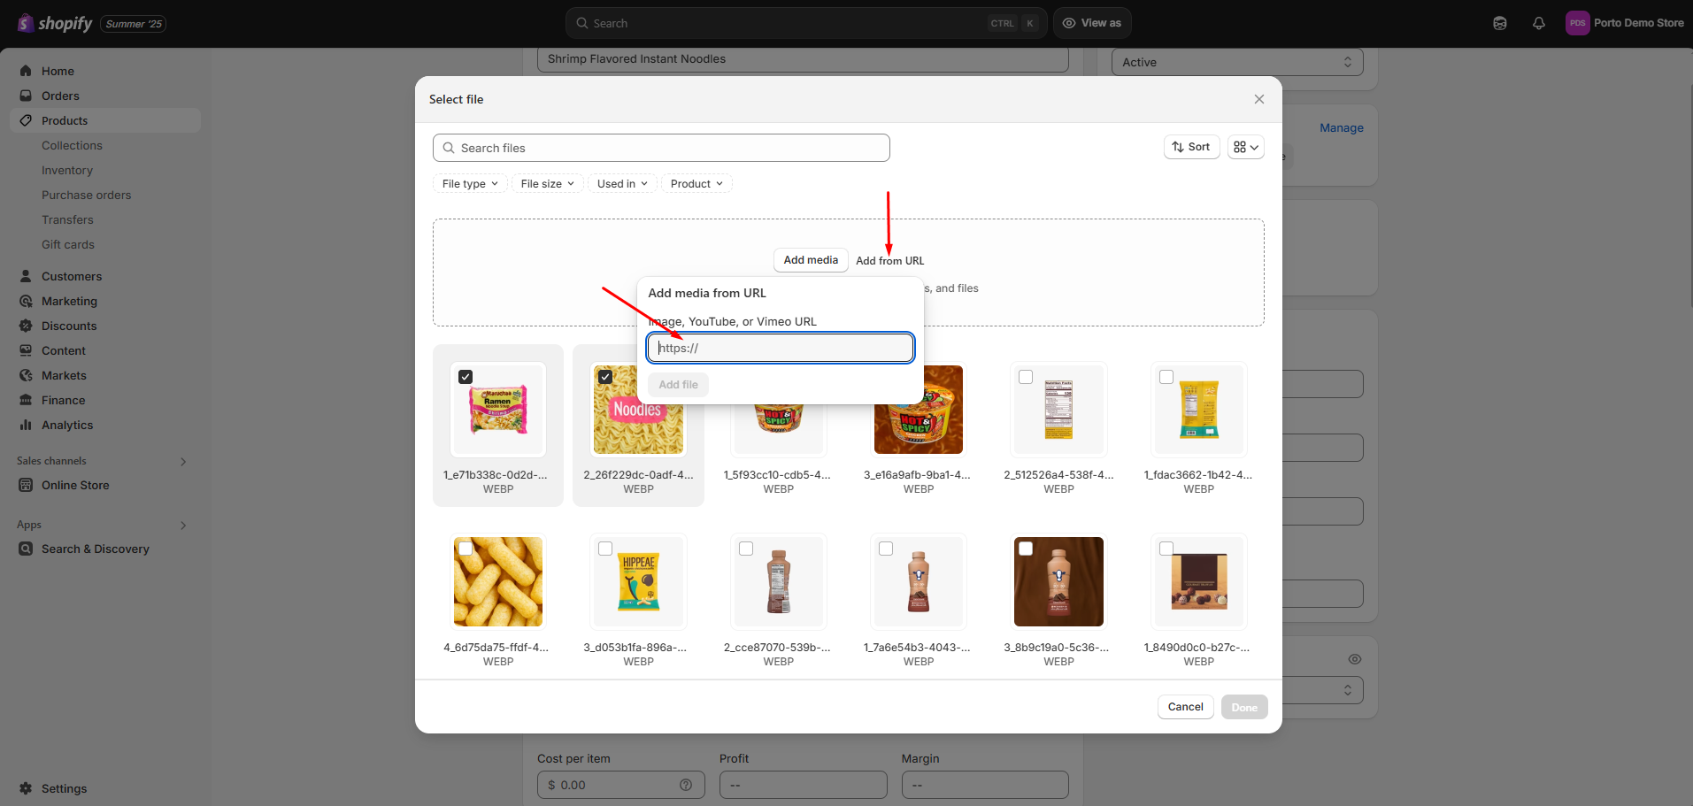This screenshot has width=1693, height=806.
Task: Tick the nutrition facts image checkbox
Action: point(1026,377)
